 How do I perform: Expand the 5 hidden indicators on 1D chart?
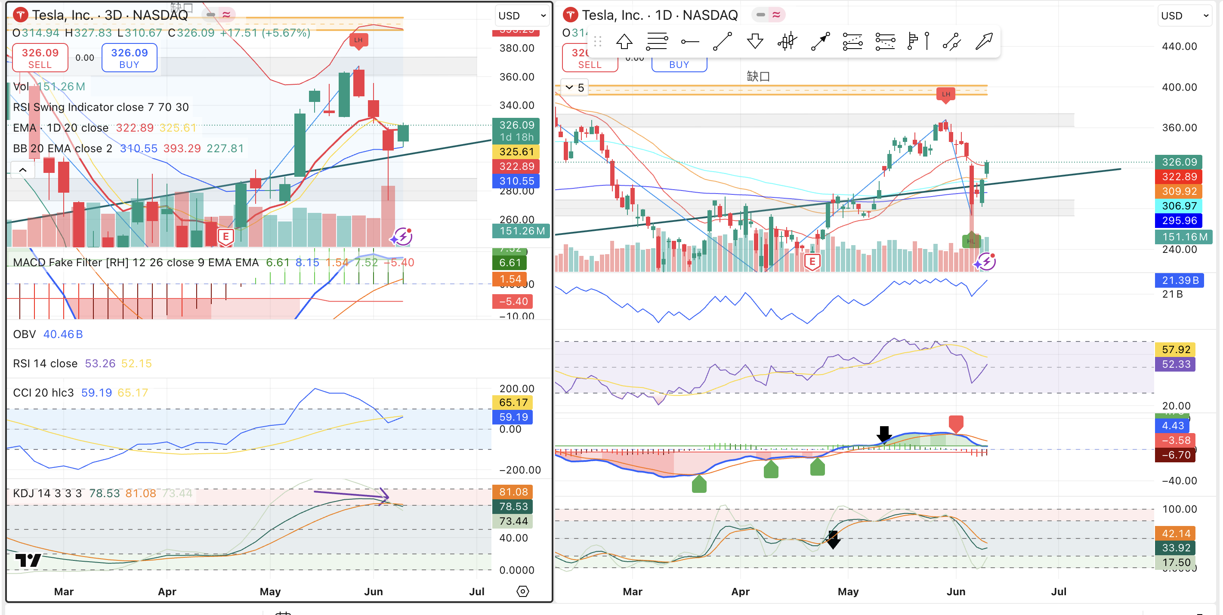point(574,88)
